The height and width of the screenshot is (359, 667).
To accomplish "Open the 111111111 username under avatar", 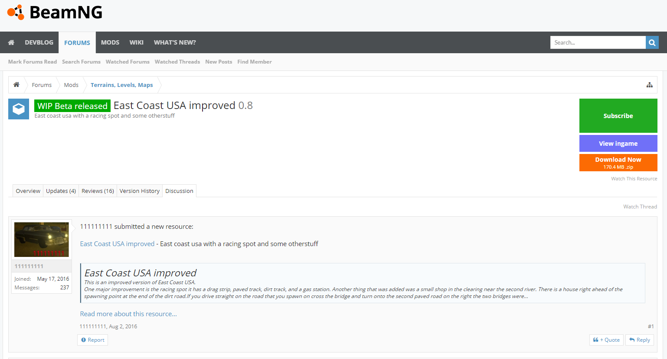I will point(29,266).
